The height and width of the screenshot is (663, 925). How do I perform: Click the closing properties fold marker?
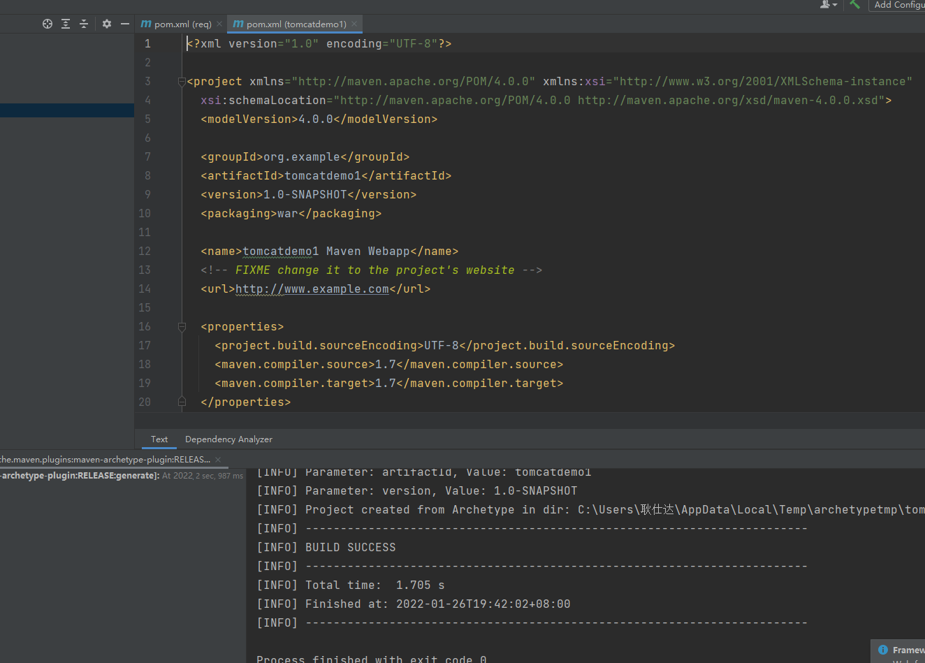point(182,402)
